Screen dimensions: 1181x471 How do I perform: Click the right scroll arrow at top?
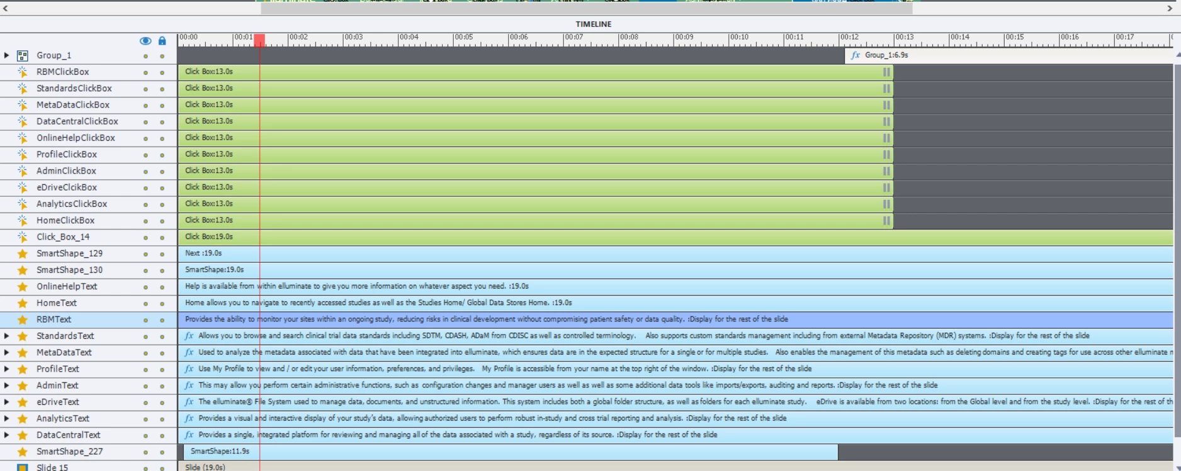click(x=1170, y=9)
